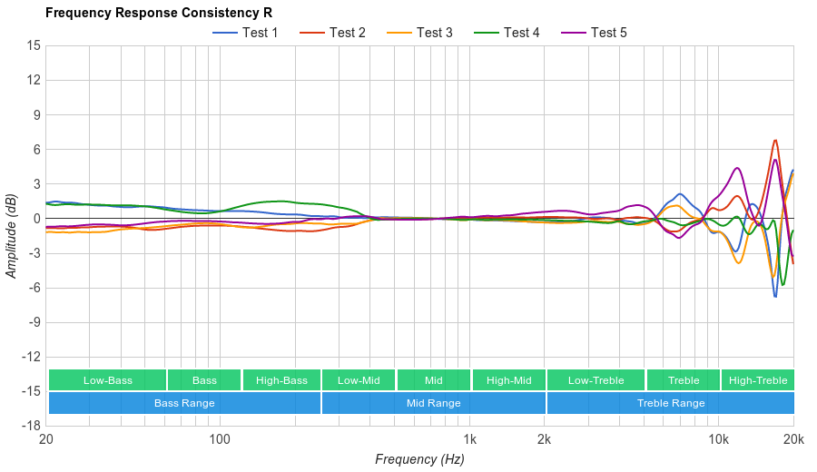Screen dimensions: 817x472
Task: Click the green Treble band
Action: pyautogui.click(x=684, y=380)
